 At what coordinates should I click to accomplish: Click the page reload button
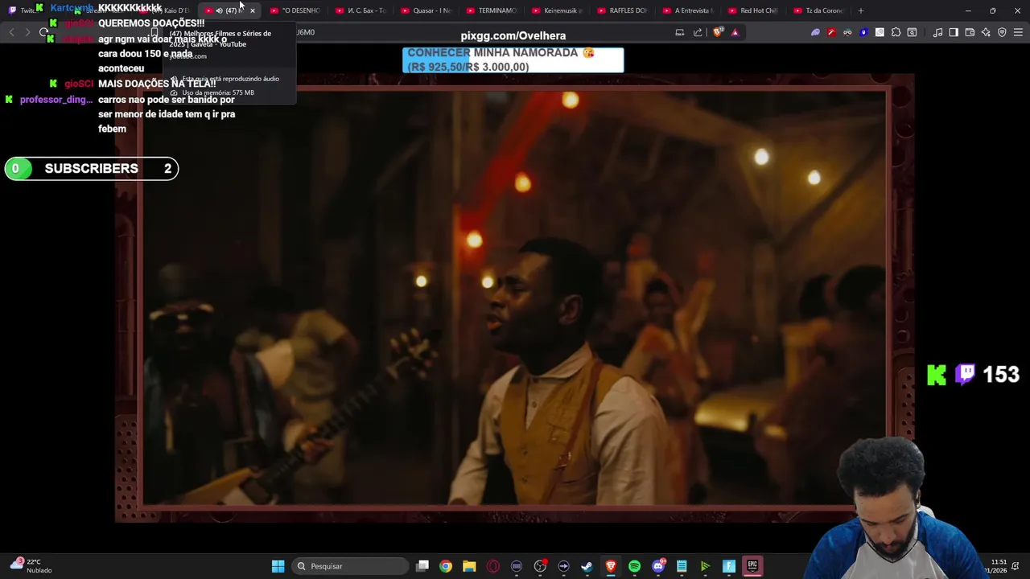44,32
